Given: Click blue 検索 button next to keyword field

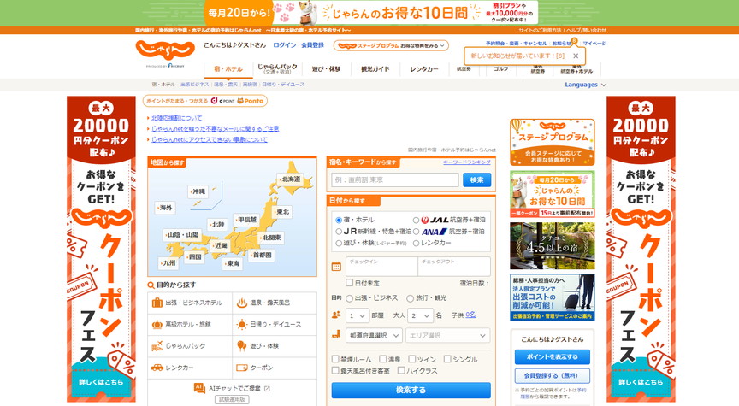Looking at the screenshot, I should (x=476, y=179).
